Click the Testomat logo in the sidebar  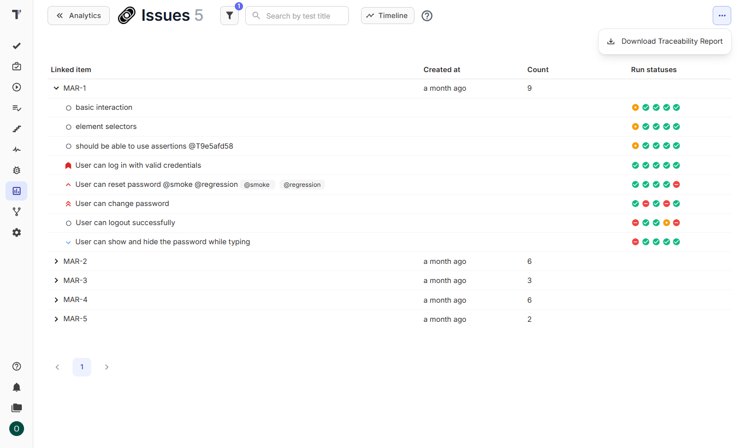[16, 15]
